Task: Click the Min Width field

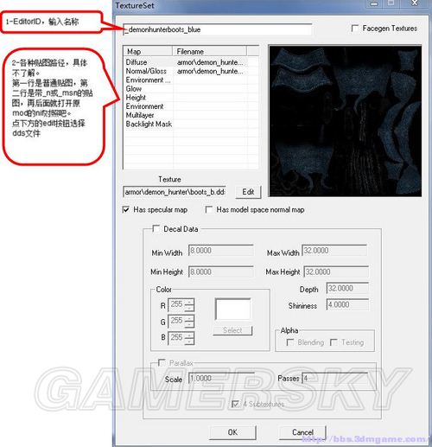Action: point(221,251)
